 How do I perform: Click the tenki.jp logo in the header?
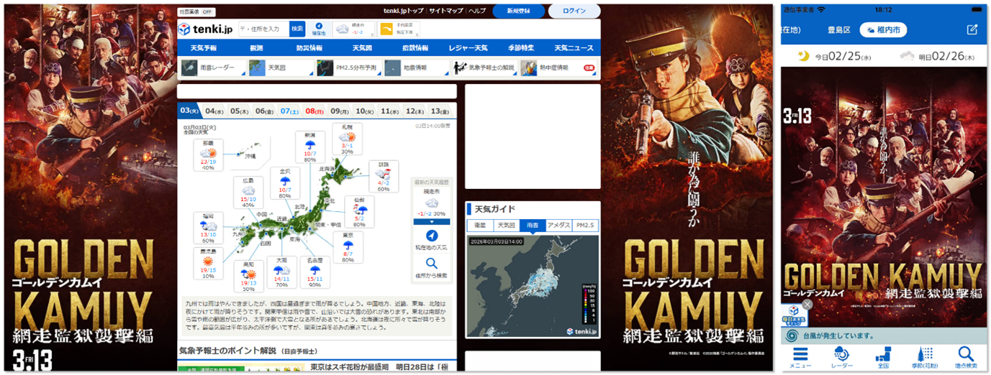click(204, 29)
